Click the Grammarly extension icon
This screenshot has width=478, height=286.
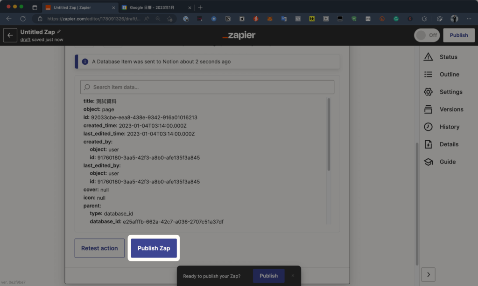396,19
